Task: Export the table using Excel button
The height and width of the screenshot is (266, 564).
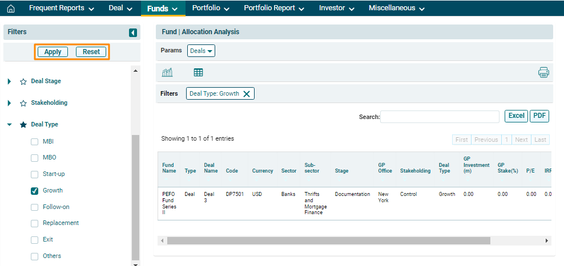Action: (516, 116)
